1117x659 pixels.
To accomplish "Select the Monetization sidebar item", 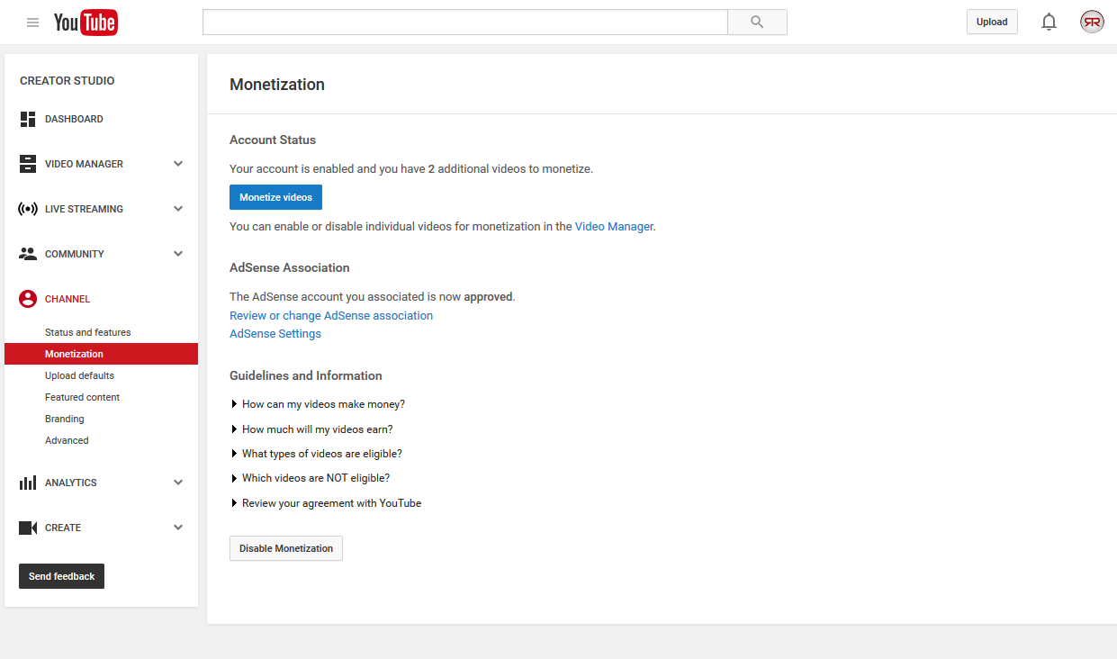I will pyautogui.click(x=101, y=354).
